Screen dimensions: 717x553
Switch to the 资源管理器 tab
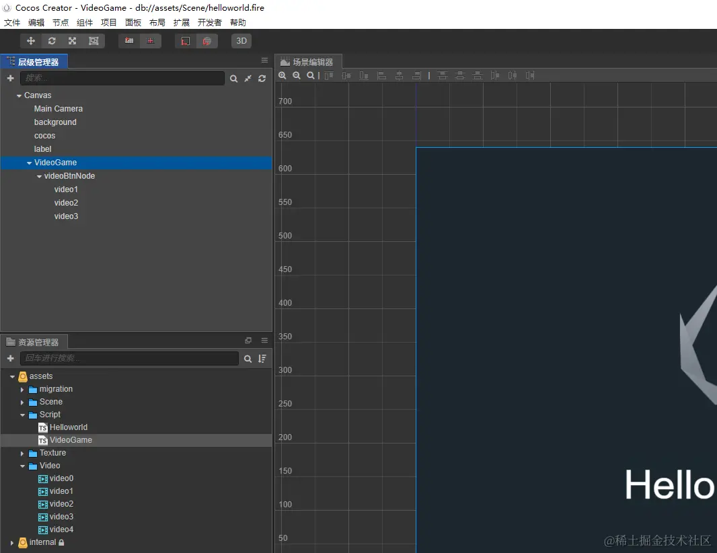click(x=34, y=342)
